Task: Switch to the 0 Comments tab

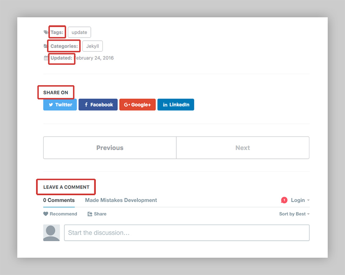Action: click(59, 200)
